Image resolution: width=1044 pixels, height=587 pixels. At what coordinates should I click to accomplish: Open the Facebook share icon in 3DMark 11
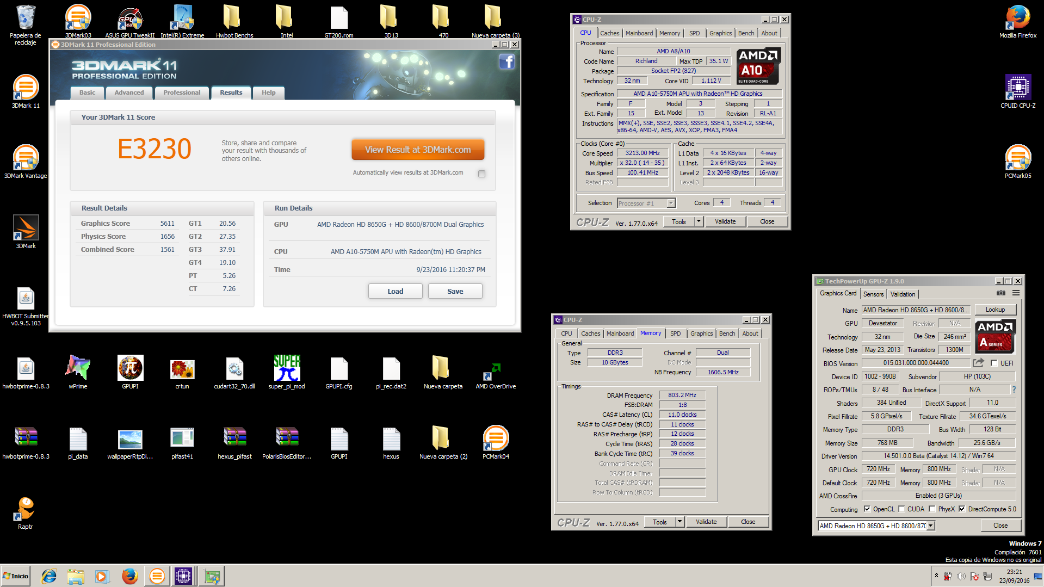pyautogui.click(x=506, y=61)
